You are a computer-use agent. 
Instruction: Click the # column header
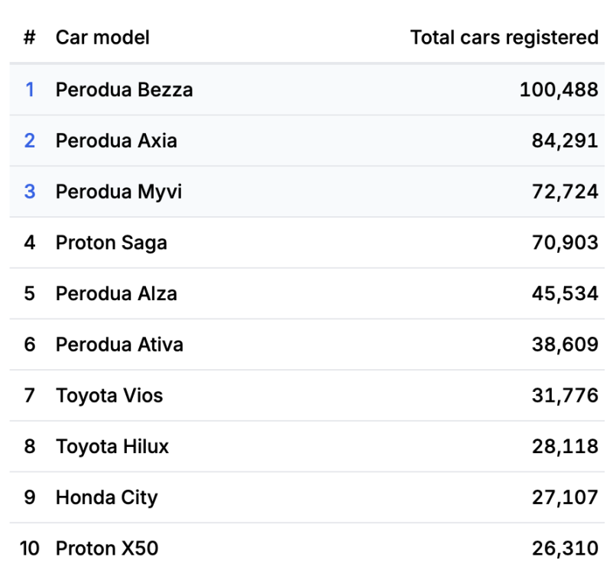30,37
